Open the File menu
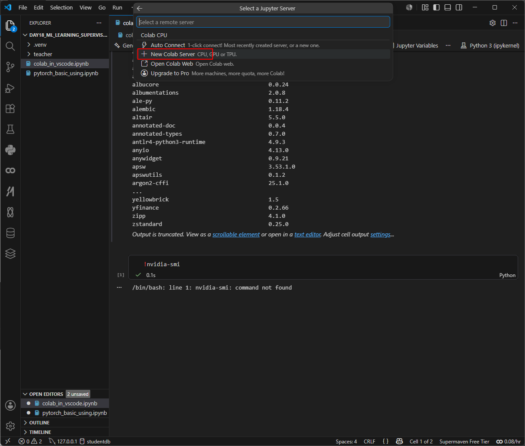Viewport: 525px width, 446px height. [23, 7]
